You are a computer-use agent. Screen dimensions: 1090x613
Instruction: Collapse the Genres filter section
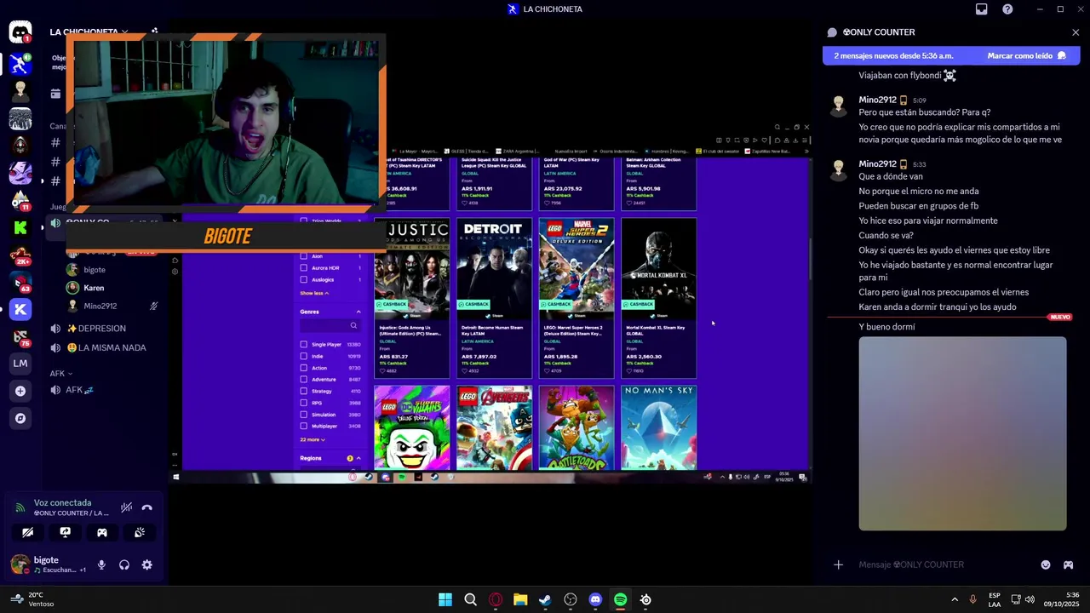[359, 312]
